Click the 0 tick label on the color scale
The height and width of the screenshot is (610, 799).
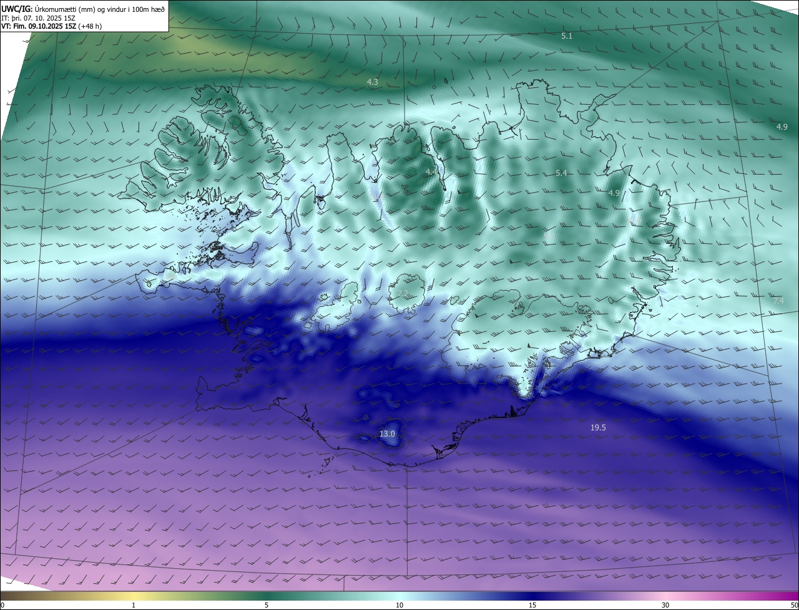click(x=2, y=605)
